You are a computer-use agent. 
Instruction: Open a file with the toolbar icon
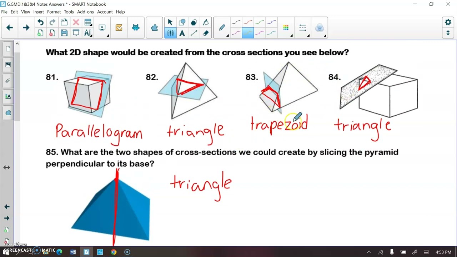[64, 22]
